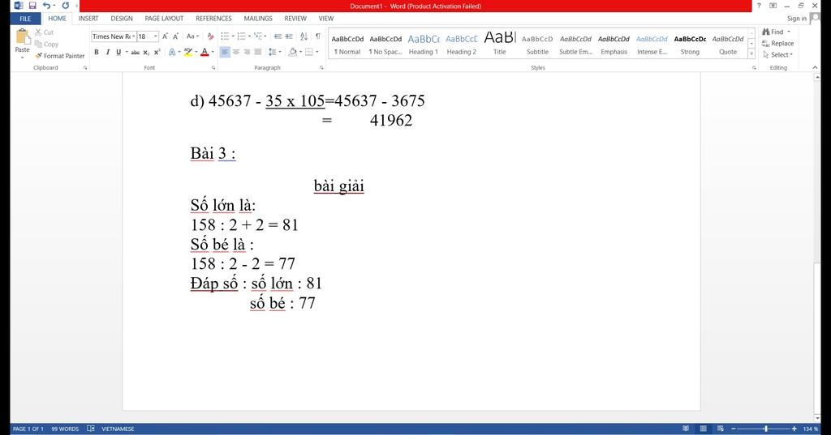Image resolution: width=831 pixels, height=435 pixels.
Task: Open the Select dropdown
Action: 777,55
